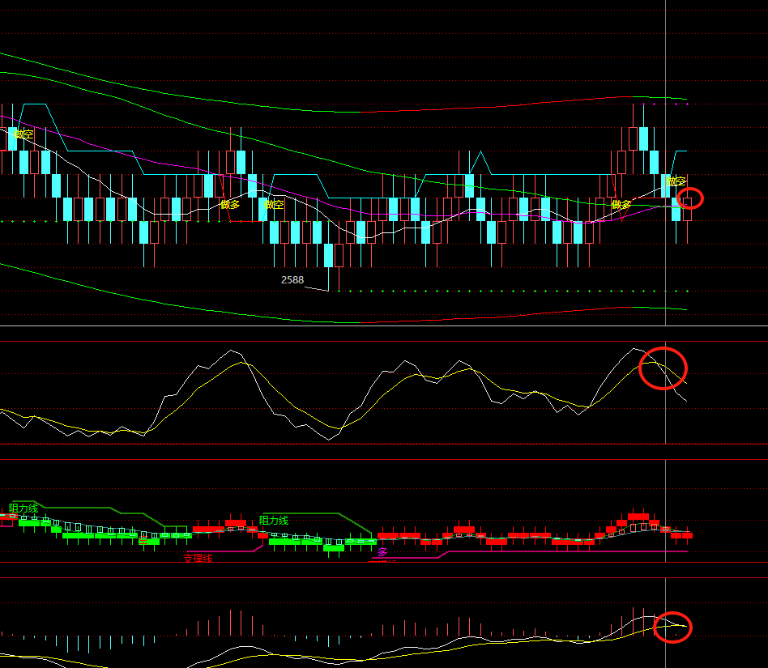This screenshot has height=668, width=768.
Task: Click the 做空 label at the chart's left edge
Action: [x=23, y=134]
